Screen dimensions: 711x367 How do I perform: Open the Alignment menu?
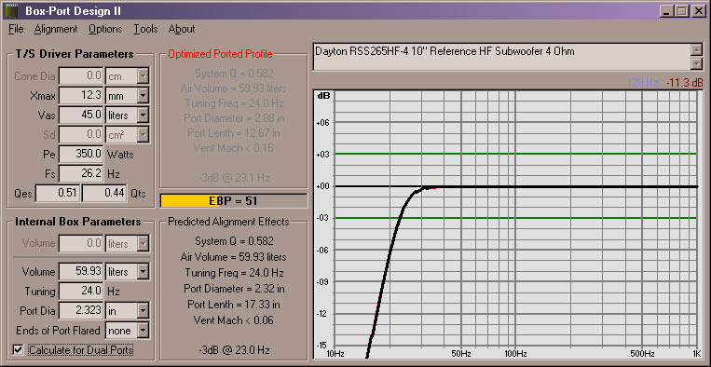pos(56,29)
